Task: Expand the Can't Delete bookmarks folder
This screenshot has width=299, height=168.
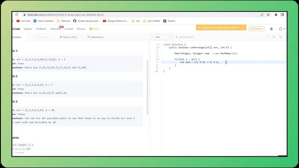Action: click(x=151, y=21)
